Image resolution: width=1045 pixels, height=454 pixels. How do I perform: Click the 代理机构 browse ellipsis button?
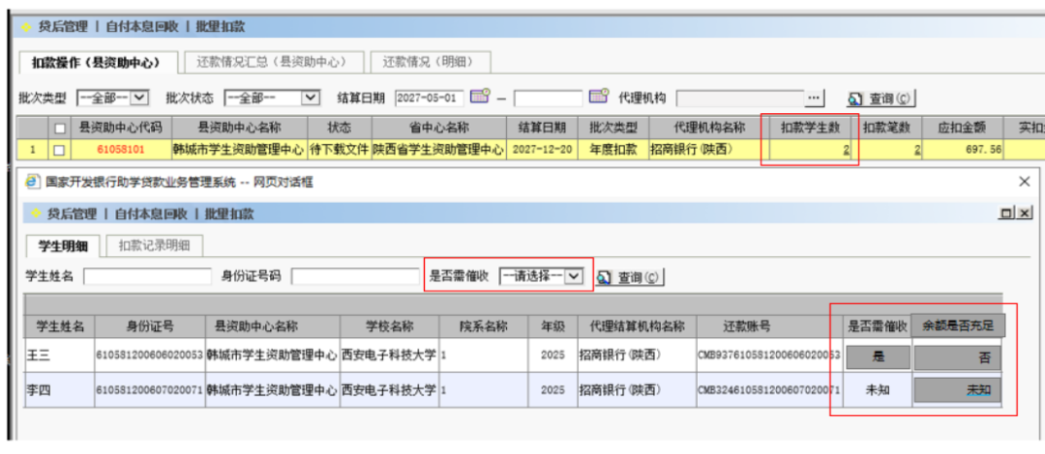coord(815,98)
